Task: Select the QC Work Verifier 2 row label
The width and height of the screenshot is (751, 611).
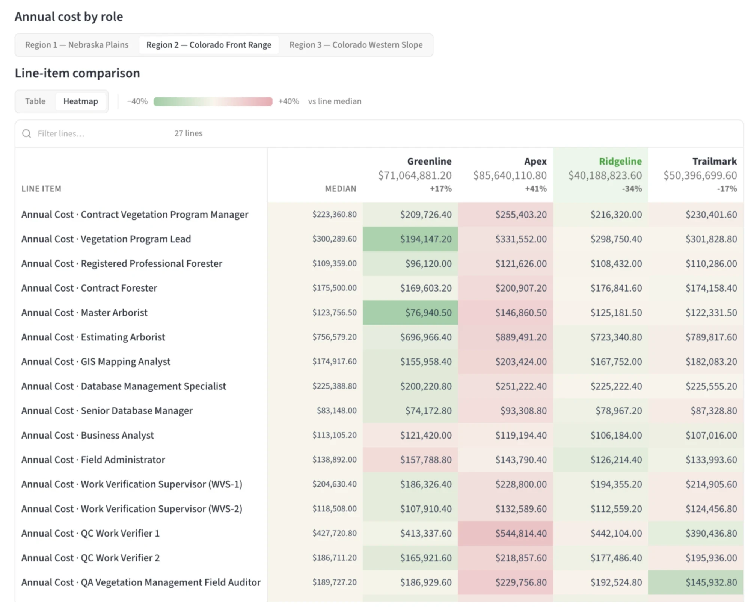Action: click(90, 558)
